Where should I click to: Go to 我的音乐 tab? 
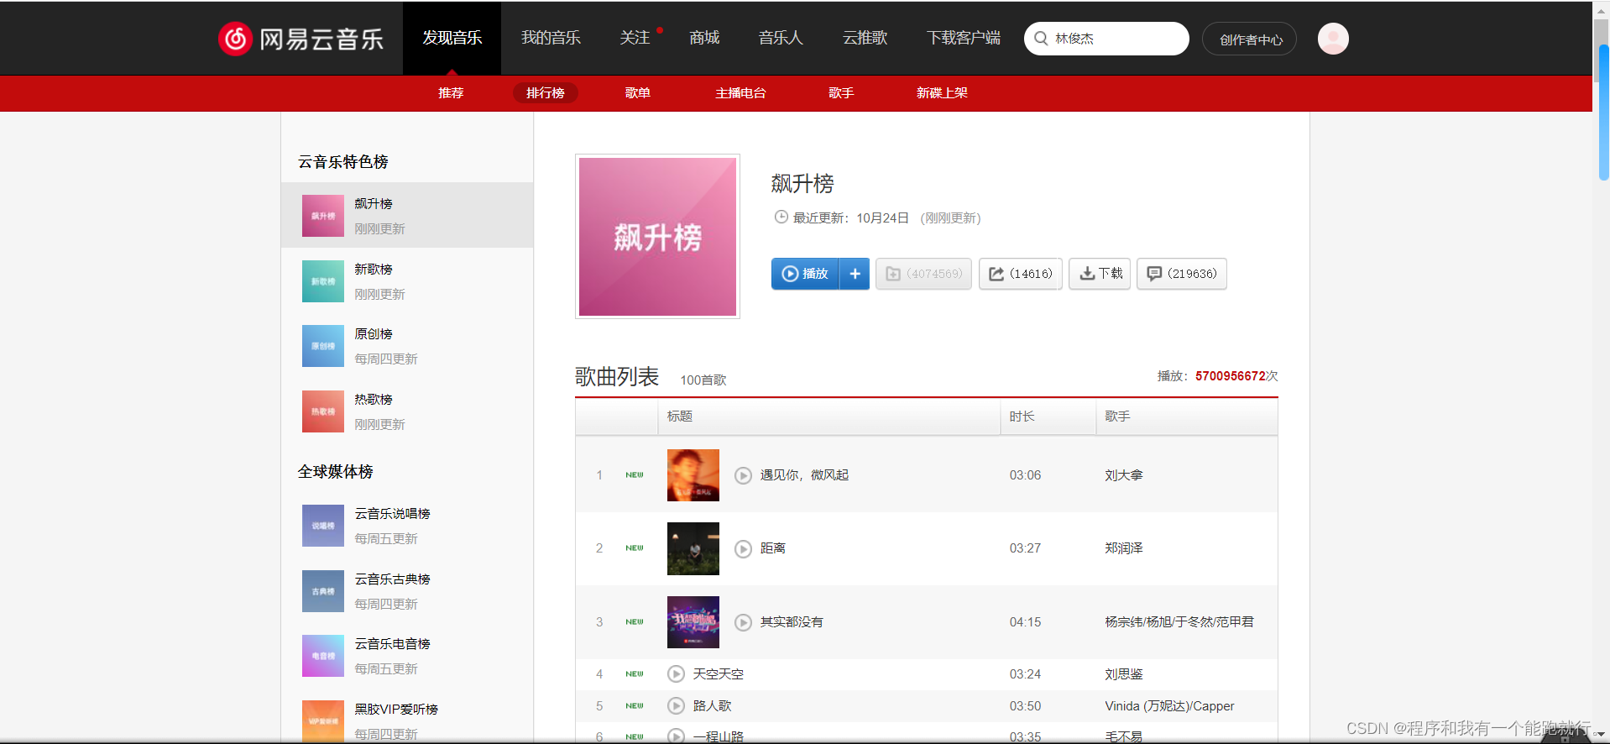551,38
